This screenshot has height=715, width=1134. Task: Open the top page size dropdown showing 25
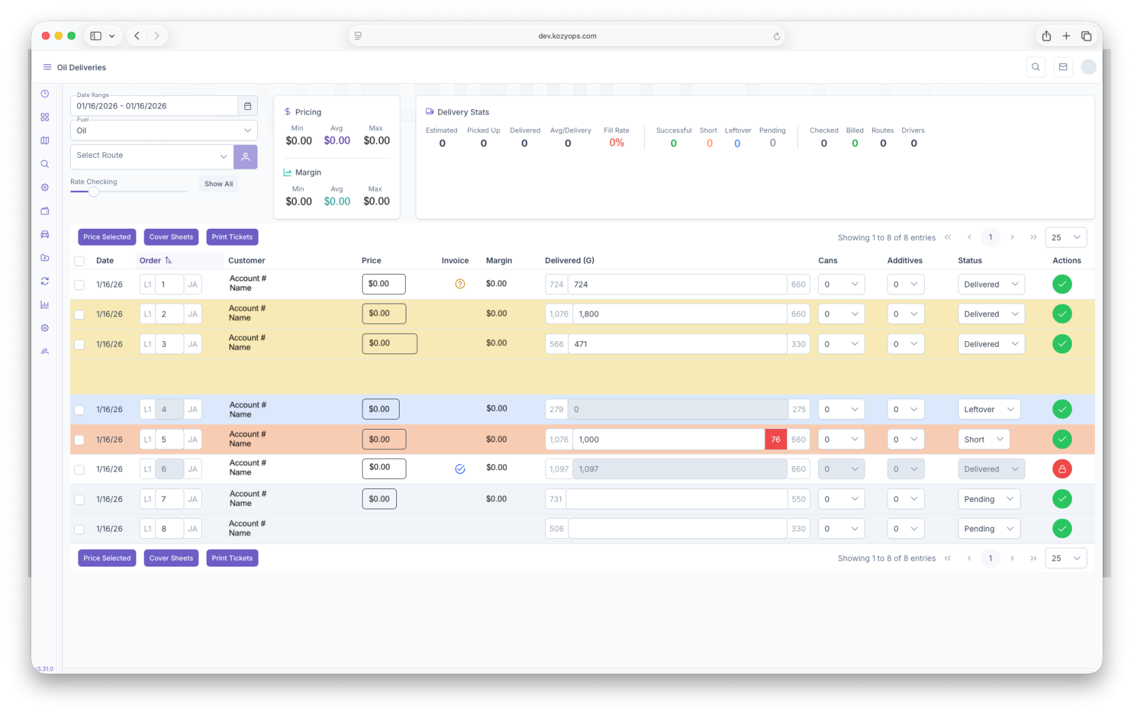point(1065,237)
